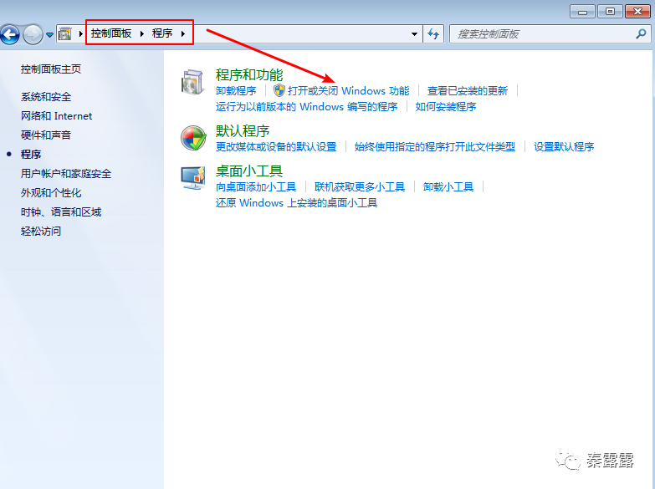Open the address bar history dropdown
Image resolution: width=655 pixels, height=489 pixels.
coord(414,34)
